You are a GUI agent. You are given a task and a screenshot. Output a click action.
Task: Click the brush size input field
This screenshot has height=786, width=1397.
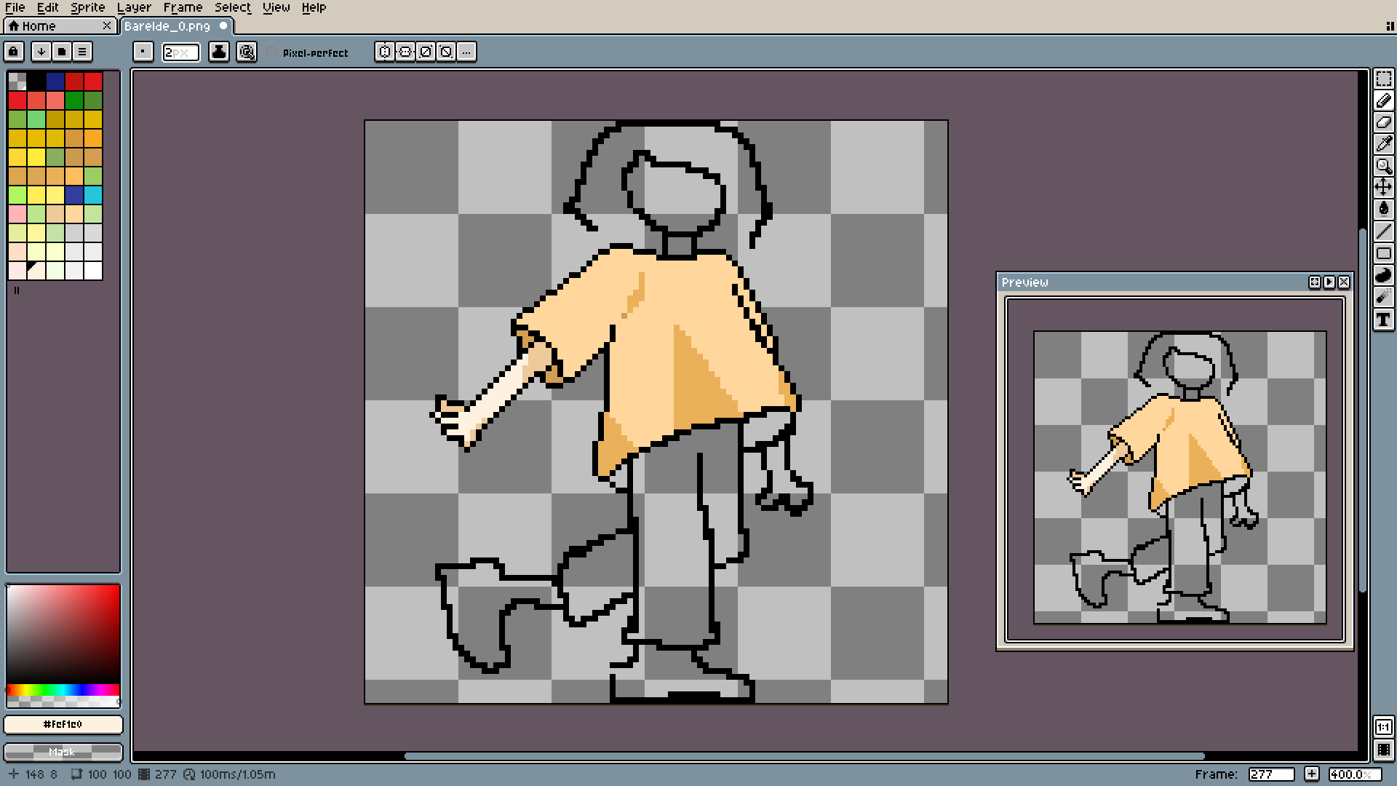tap(180, 52)
